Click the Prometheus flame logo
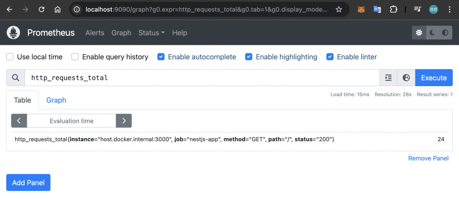 point(13,33)
